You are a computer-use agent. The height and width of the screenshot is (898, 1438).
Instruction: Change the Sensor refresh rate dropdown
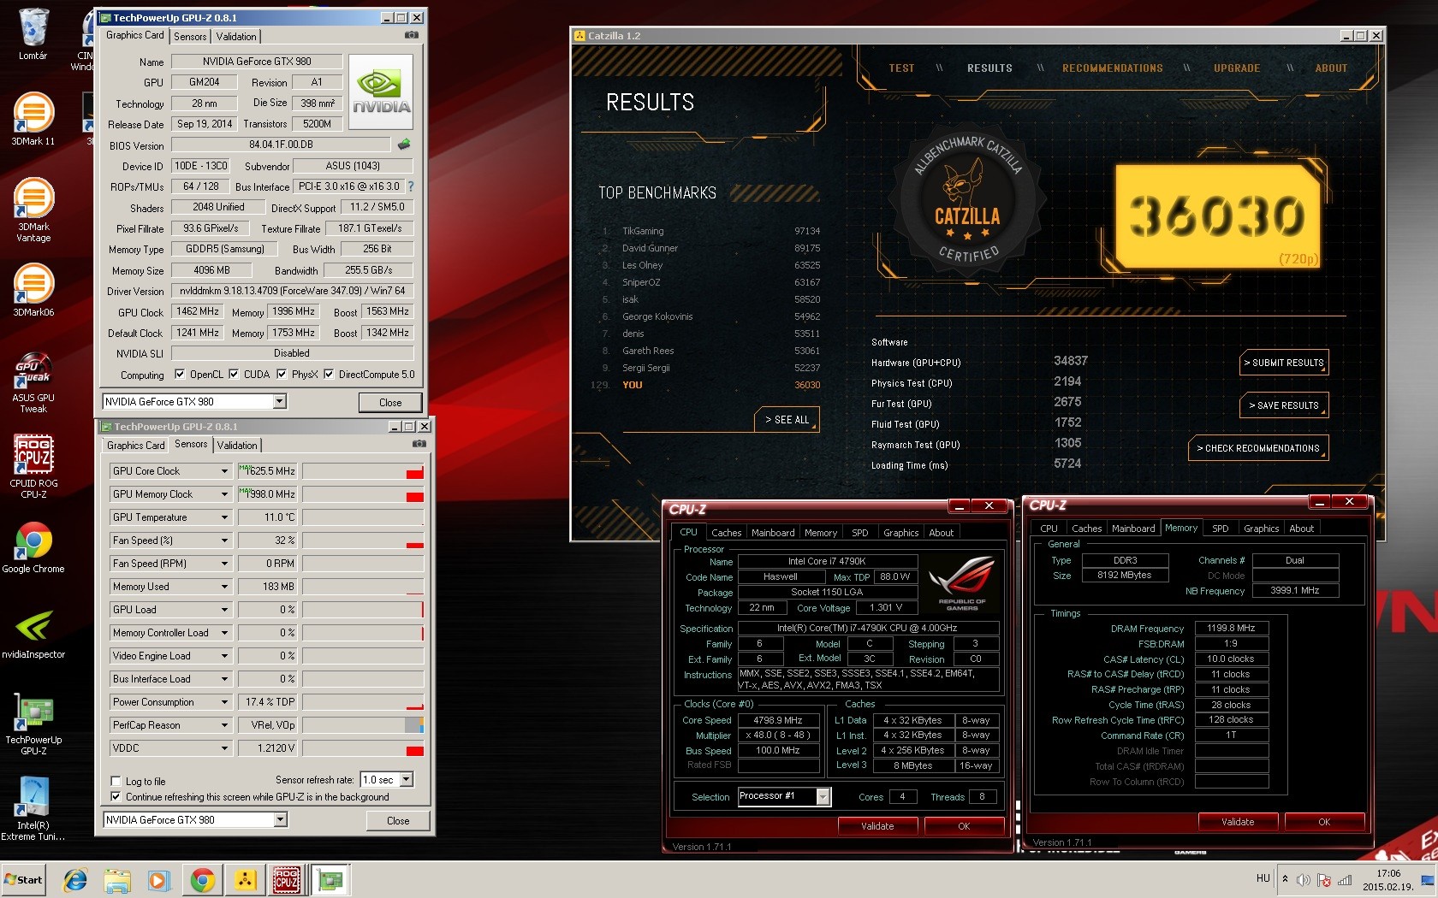pos(407,780)
